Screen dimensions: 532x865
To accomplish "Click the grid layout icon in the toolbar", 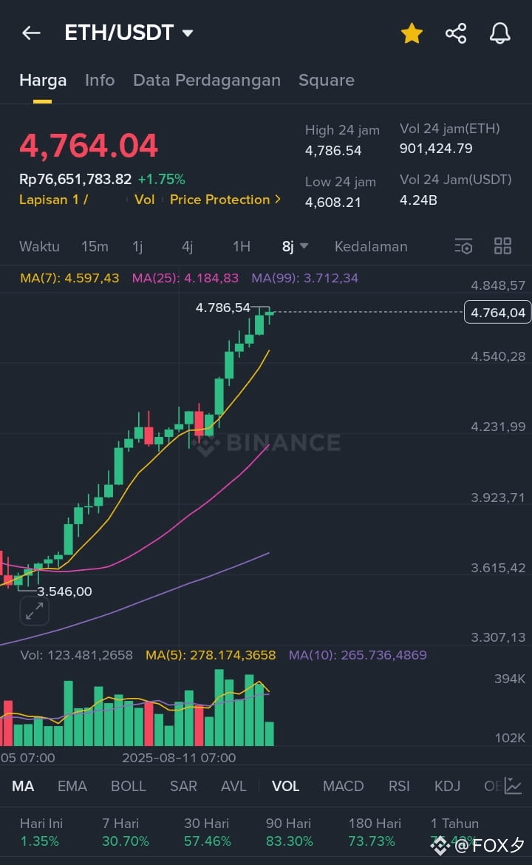I will coord(502,246).
